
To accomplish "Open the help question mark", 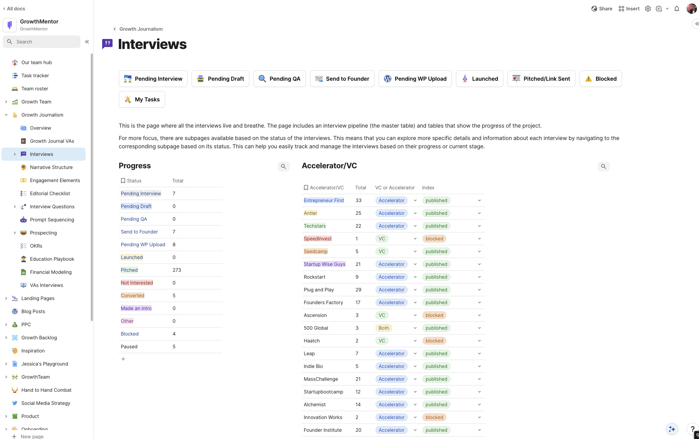I will [692, 429].
